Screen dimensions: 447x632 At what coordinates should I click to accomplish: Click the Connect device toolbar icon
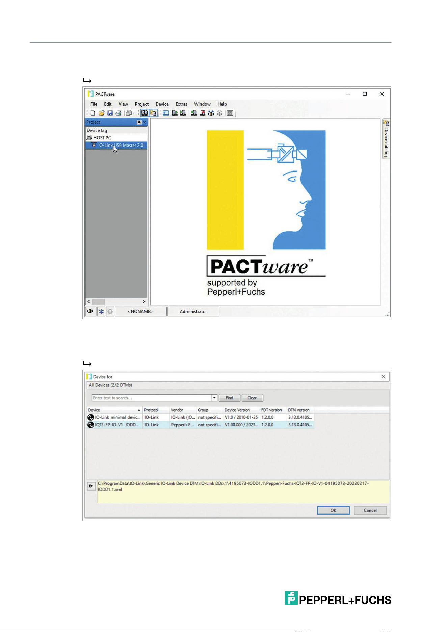pos(194,113)
